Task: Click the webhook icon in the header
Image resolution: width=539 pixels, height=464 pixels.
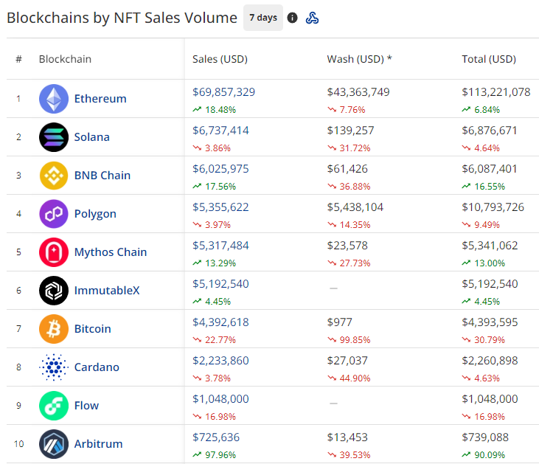Action: 312,18
